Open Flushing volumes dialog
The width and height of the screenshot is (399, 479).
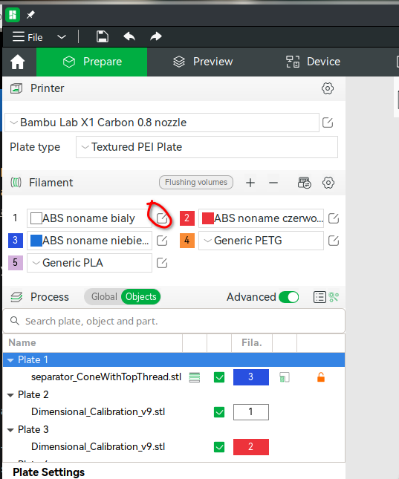(196, 183)
